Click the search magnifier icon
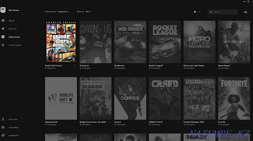 pyautogui.click(x=211, y=12)
